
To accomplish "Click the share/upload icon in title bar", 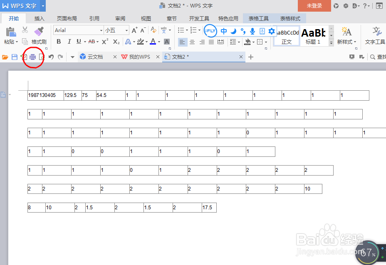I will click(379, 6).
